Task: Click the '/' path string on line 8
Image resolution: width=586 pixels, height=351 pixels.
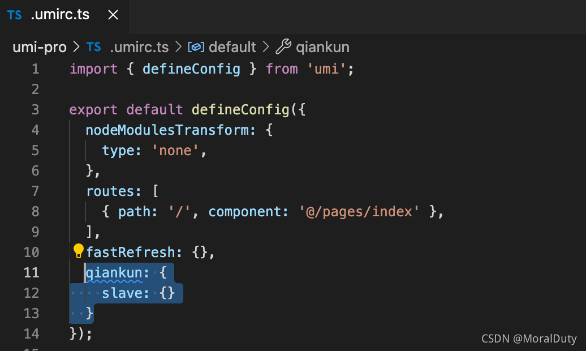Action: pos(179,212)
